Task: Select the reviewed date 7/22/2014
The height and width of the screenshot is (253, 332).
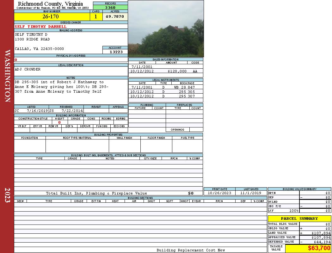Action: coord(72,111)
